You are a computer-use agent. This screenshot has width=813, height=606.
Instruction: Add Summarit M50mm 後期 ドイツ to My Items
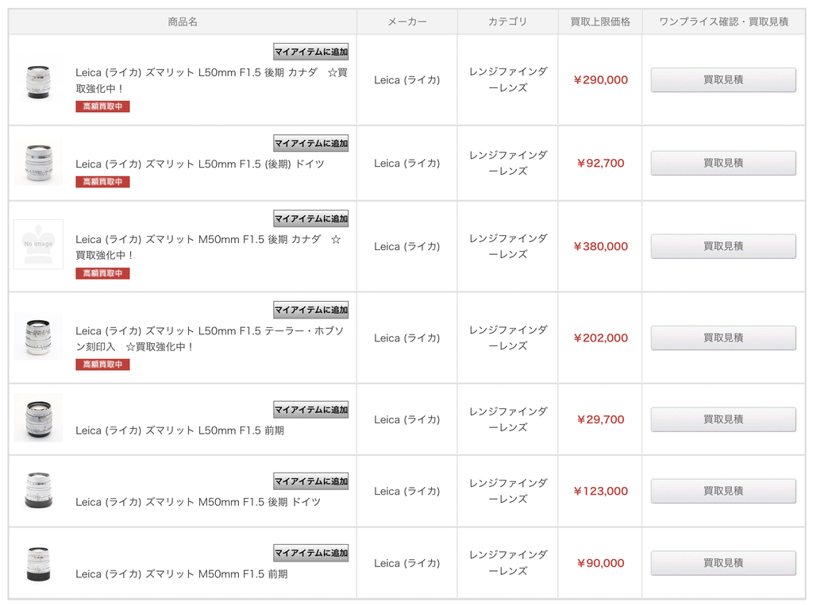tap(310, 481)
